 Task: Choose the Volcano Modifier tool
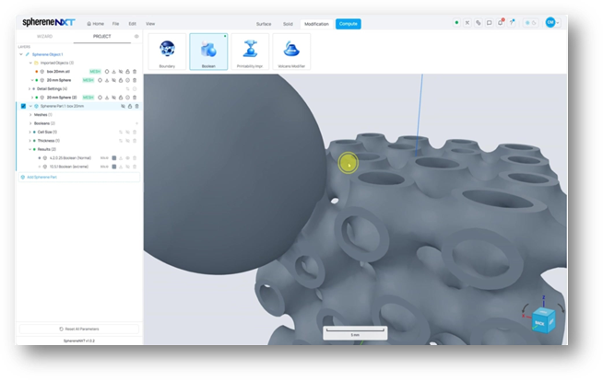[x=291, y=52]
